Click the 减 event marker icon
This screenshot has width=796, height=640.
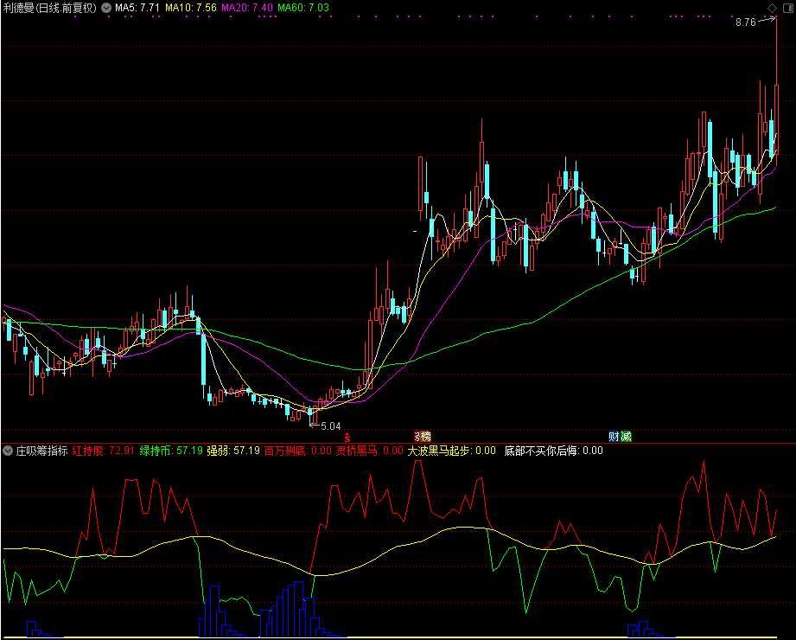[626, 437]
